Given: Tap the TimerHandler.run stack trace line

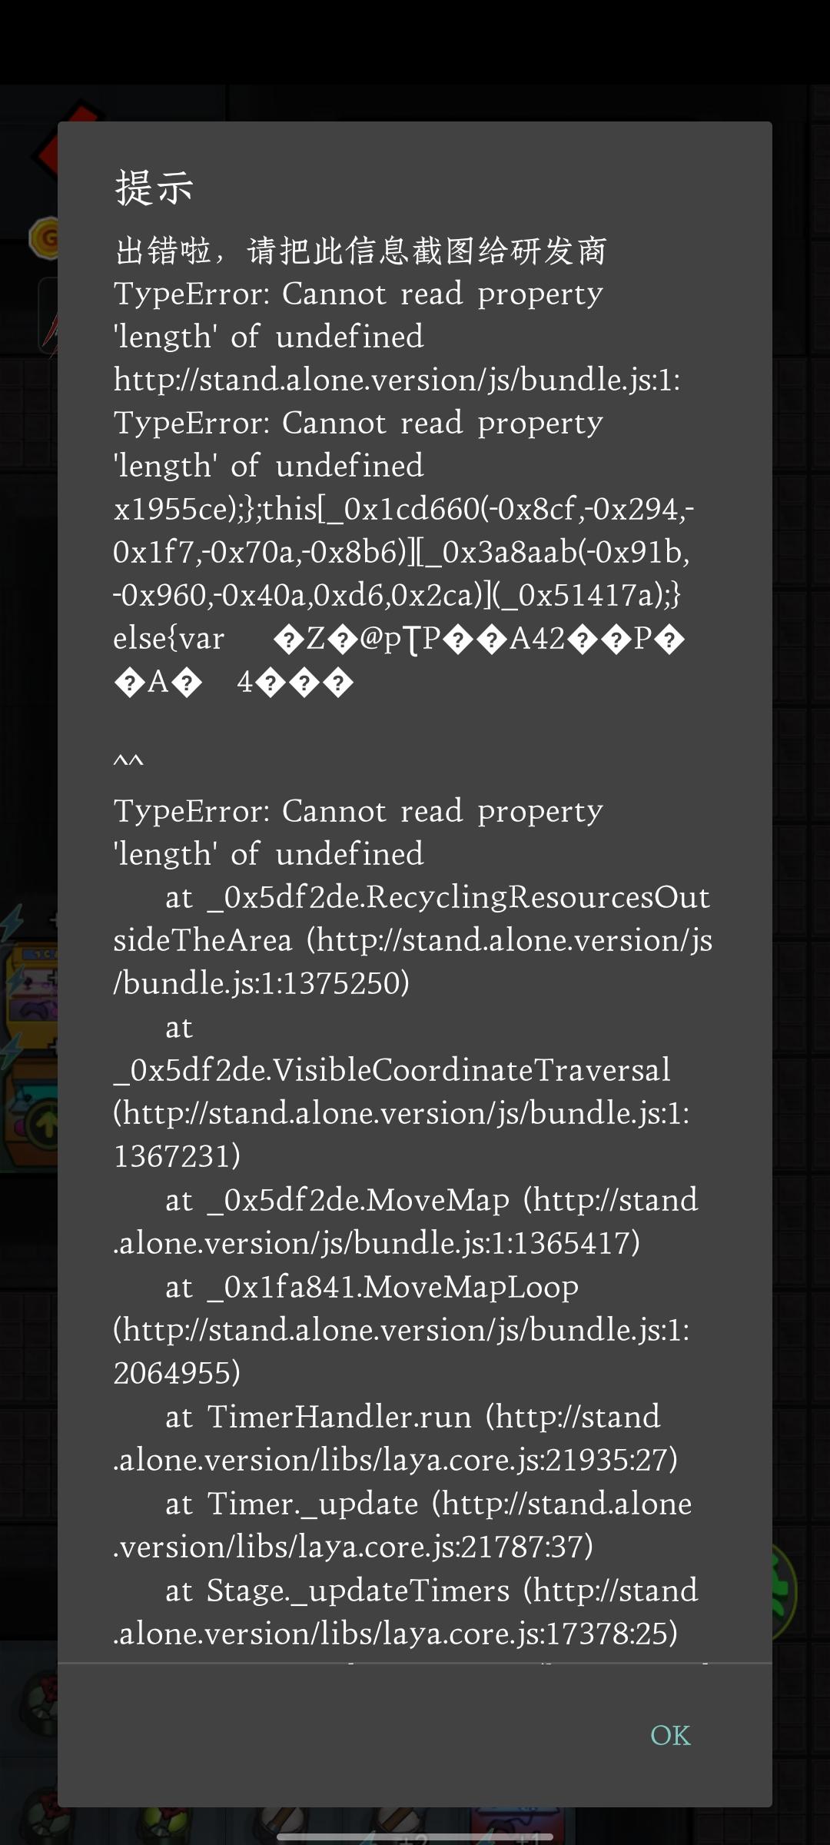Looking at the screenshot, I should tap(396, 1438).
